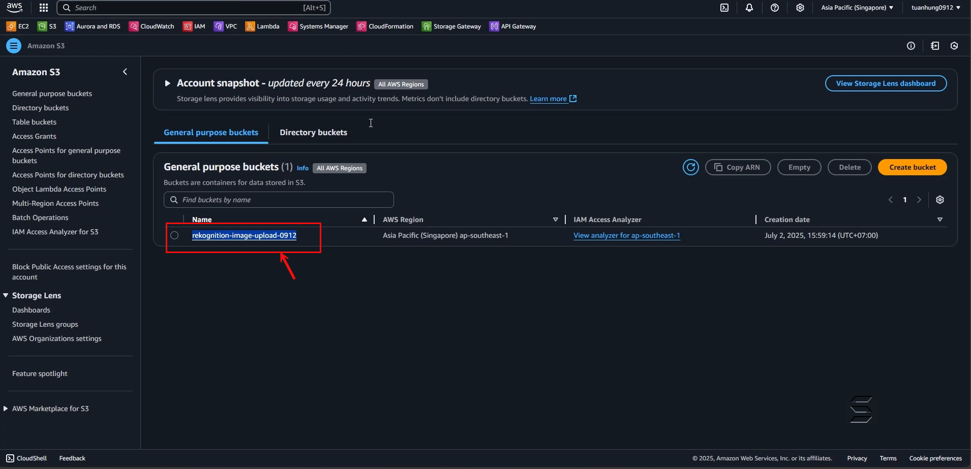Open rekognition-image-upload-0912 bucket link
Screen dimensions: 971x469
point(244,235)
